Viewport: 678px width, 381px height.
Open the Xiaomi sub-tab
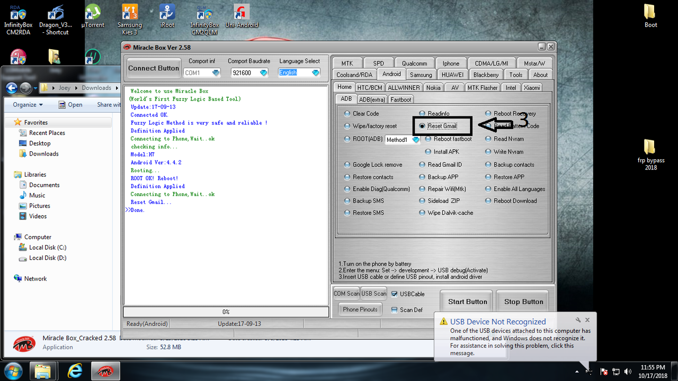point(532,87)
